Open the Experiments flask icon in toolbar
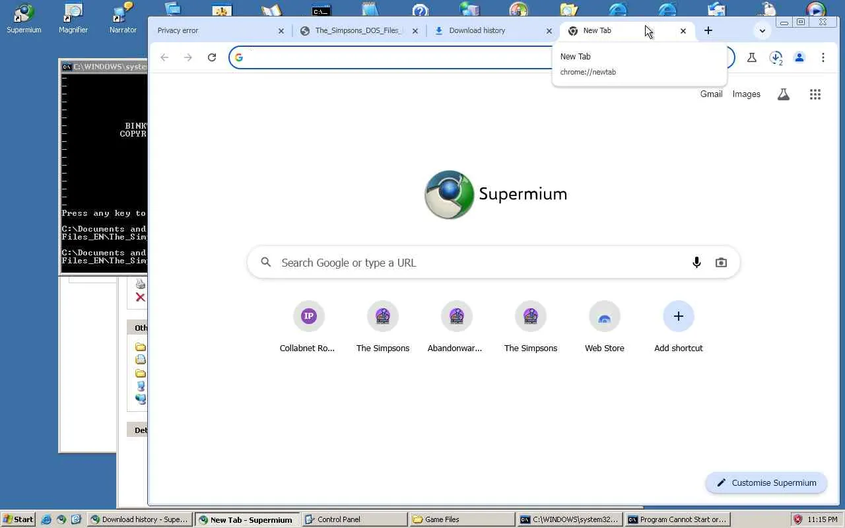This screenshot has height=528, width=845. [752, 57]
